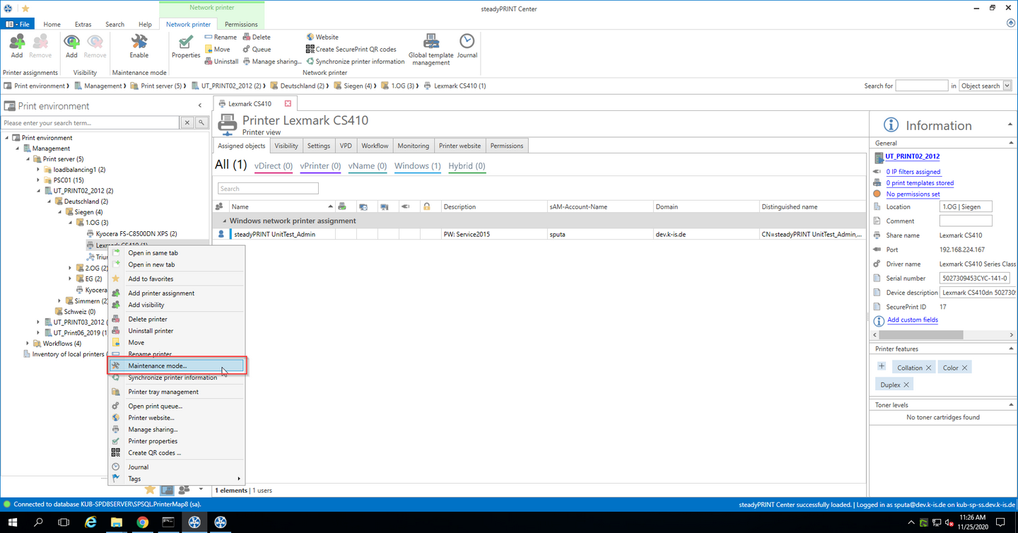
Task: Click the ribbon Move command
Action: 217,49
